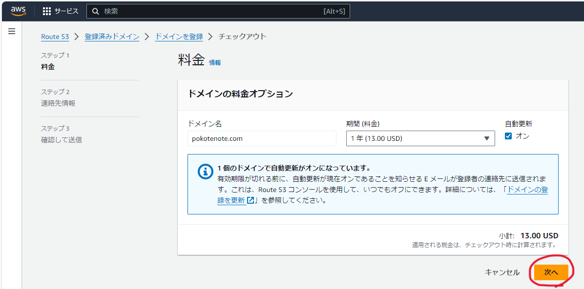The image size is (584, 289).
Task: Click the 次へ button
Action: pyautogui.click(x=551, y=272)
